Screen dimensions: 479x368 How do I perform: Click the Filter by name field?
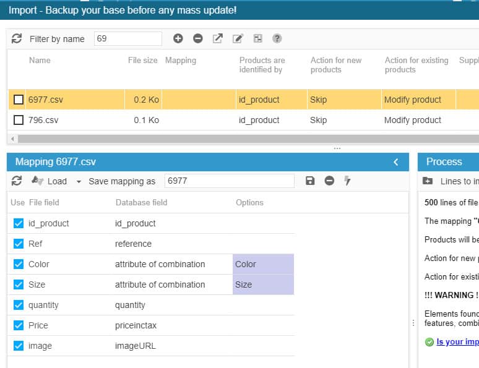pyautogui.click(x=127, y=38)
